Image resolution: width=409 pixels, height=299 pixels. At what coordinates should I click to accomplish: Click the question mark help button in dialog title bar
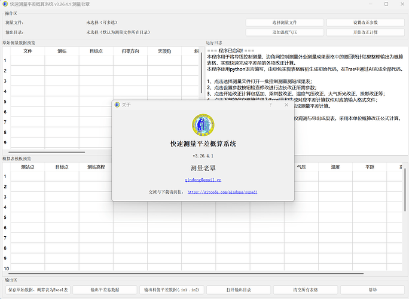tap(270, 105)
